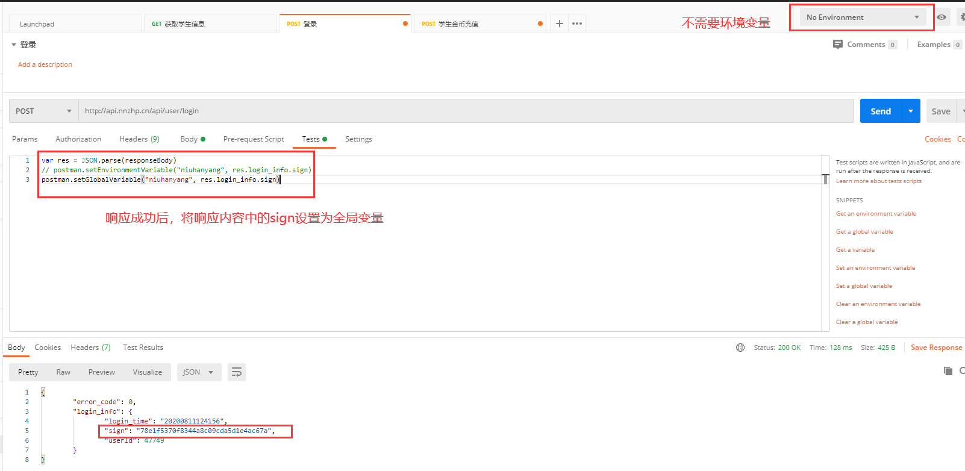Click the request URL input field
The height and width of the screenshot is (471, 965).
[466, 111]
